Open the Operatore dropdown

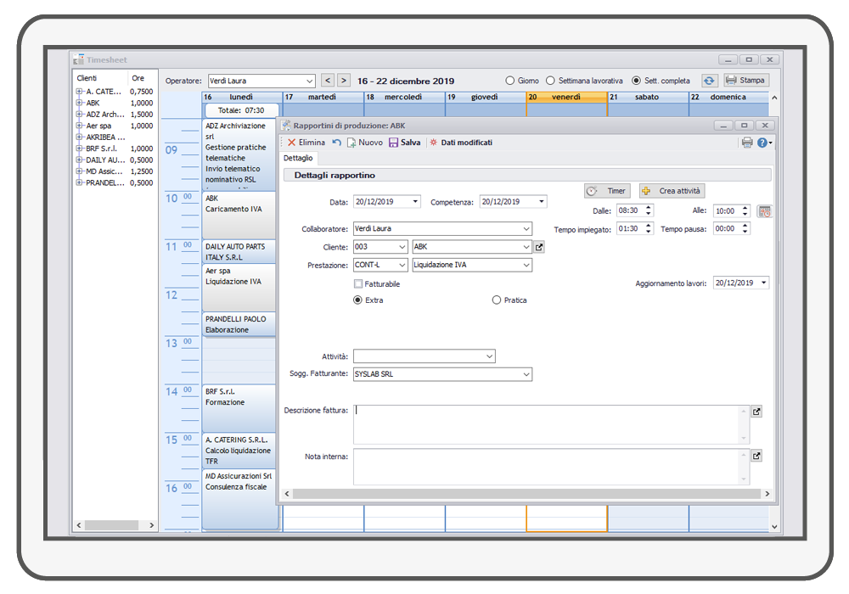coord(309,81)
